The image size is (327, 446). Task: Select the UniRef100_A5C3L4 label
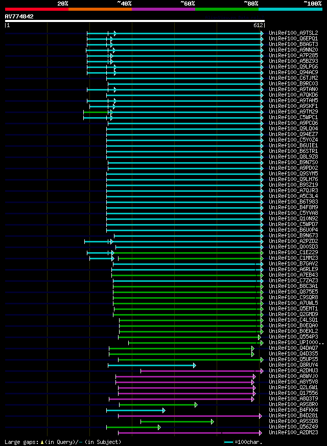(293, 196)
